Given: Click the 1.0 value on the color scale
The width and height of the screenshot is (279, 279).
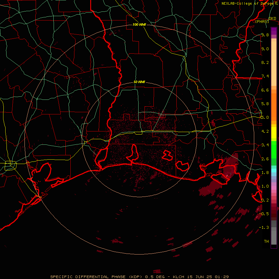Looking at the screenshot, I should 265,186.
